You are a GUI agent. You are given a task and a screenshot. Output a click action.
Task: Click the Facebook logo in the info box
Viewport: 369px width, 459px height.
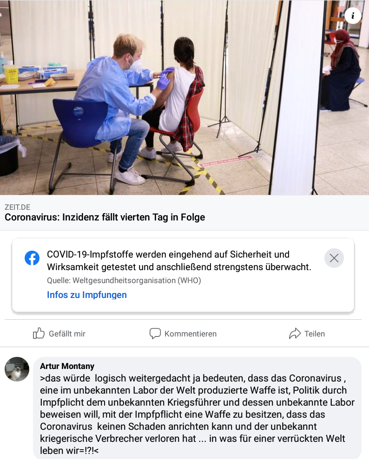pos(32,258)
